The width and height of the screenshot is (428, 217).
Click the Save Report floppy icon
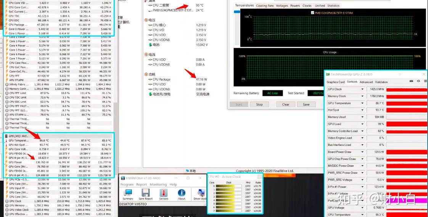point(145,193)
